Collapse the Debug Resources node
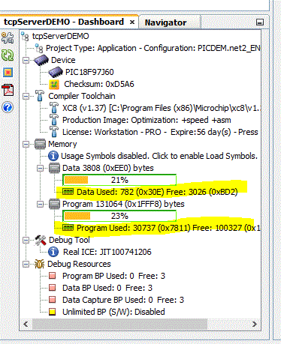Viewport: 281px width, 344px height. tap(26, 264)
